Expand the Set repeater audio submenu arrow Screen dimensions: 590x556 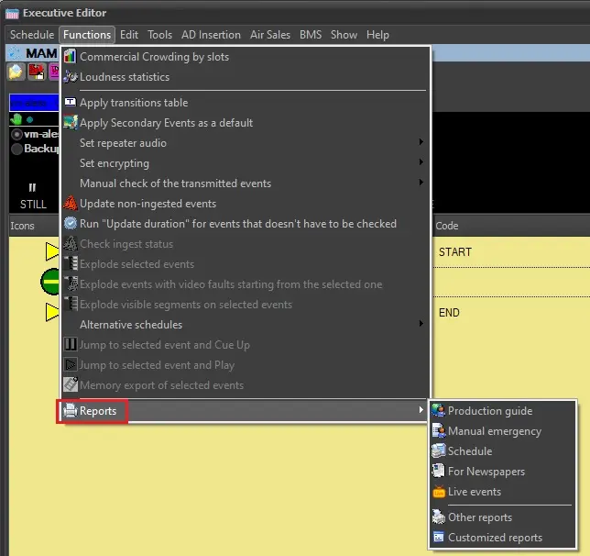421,143
